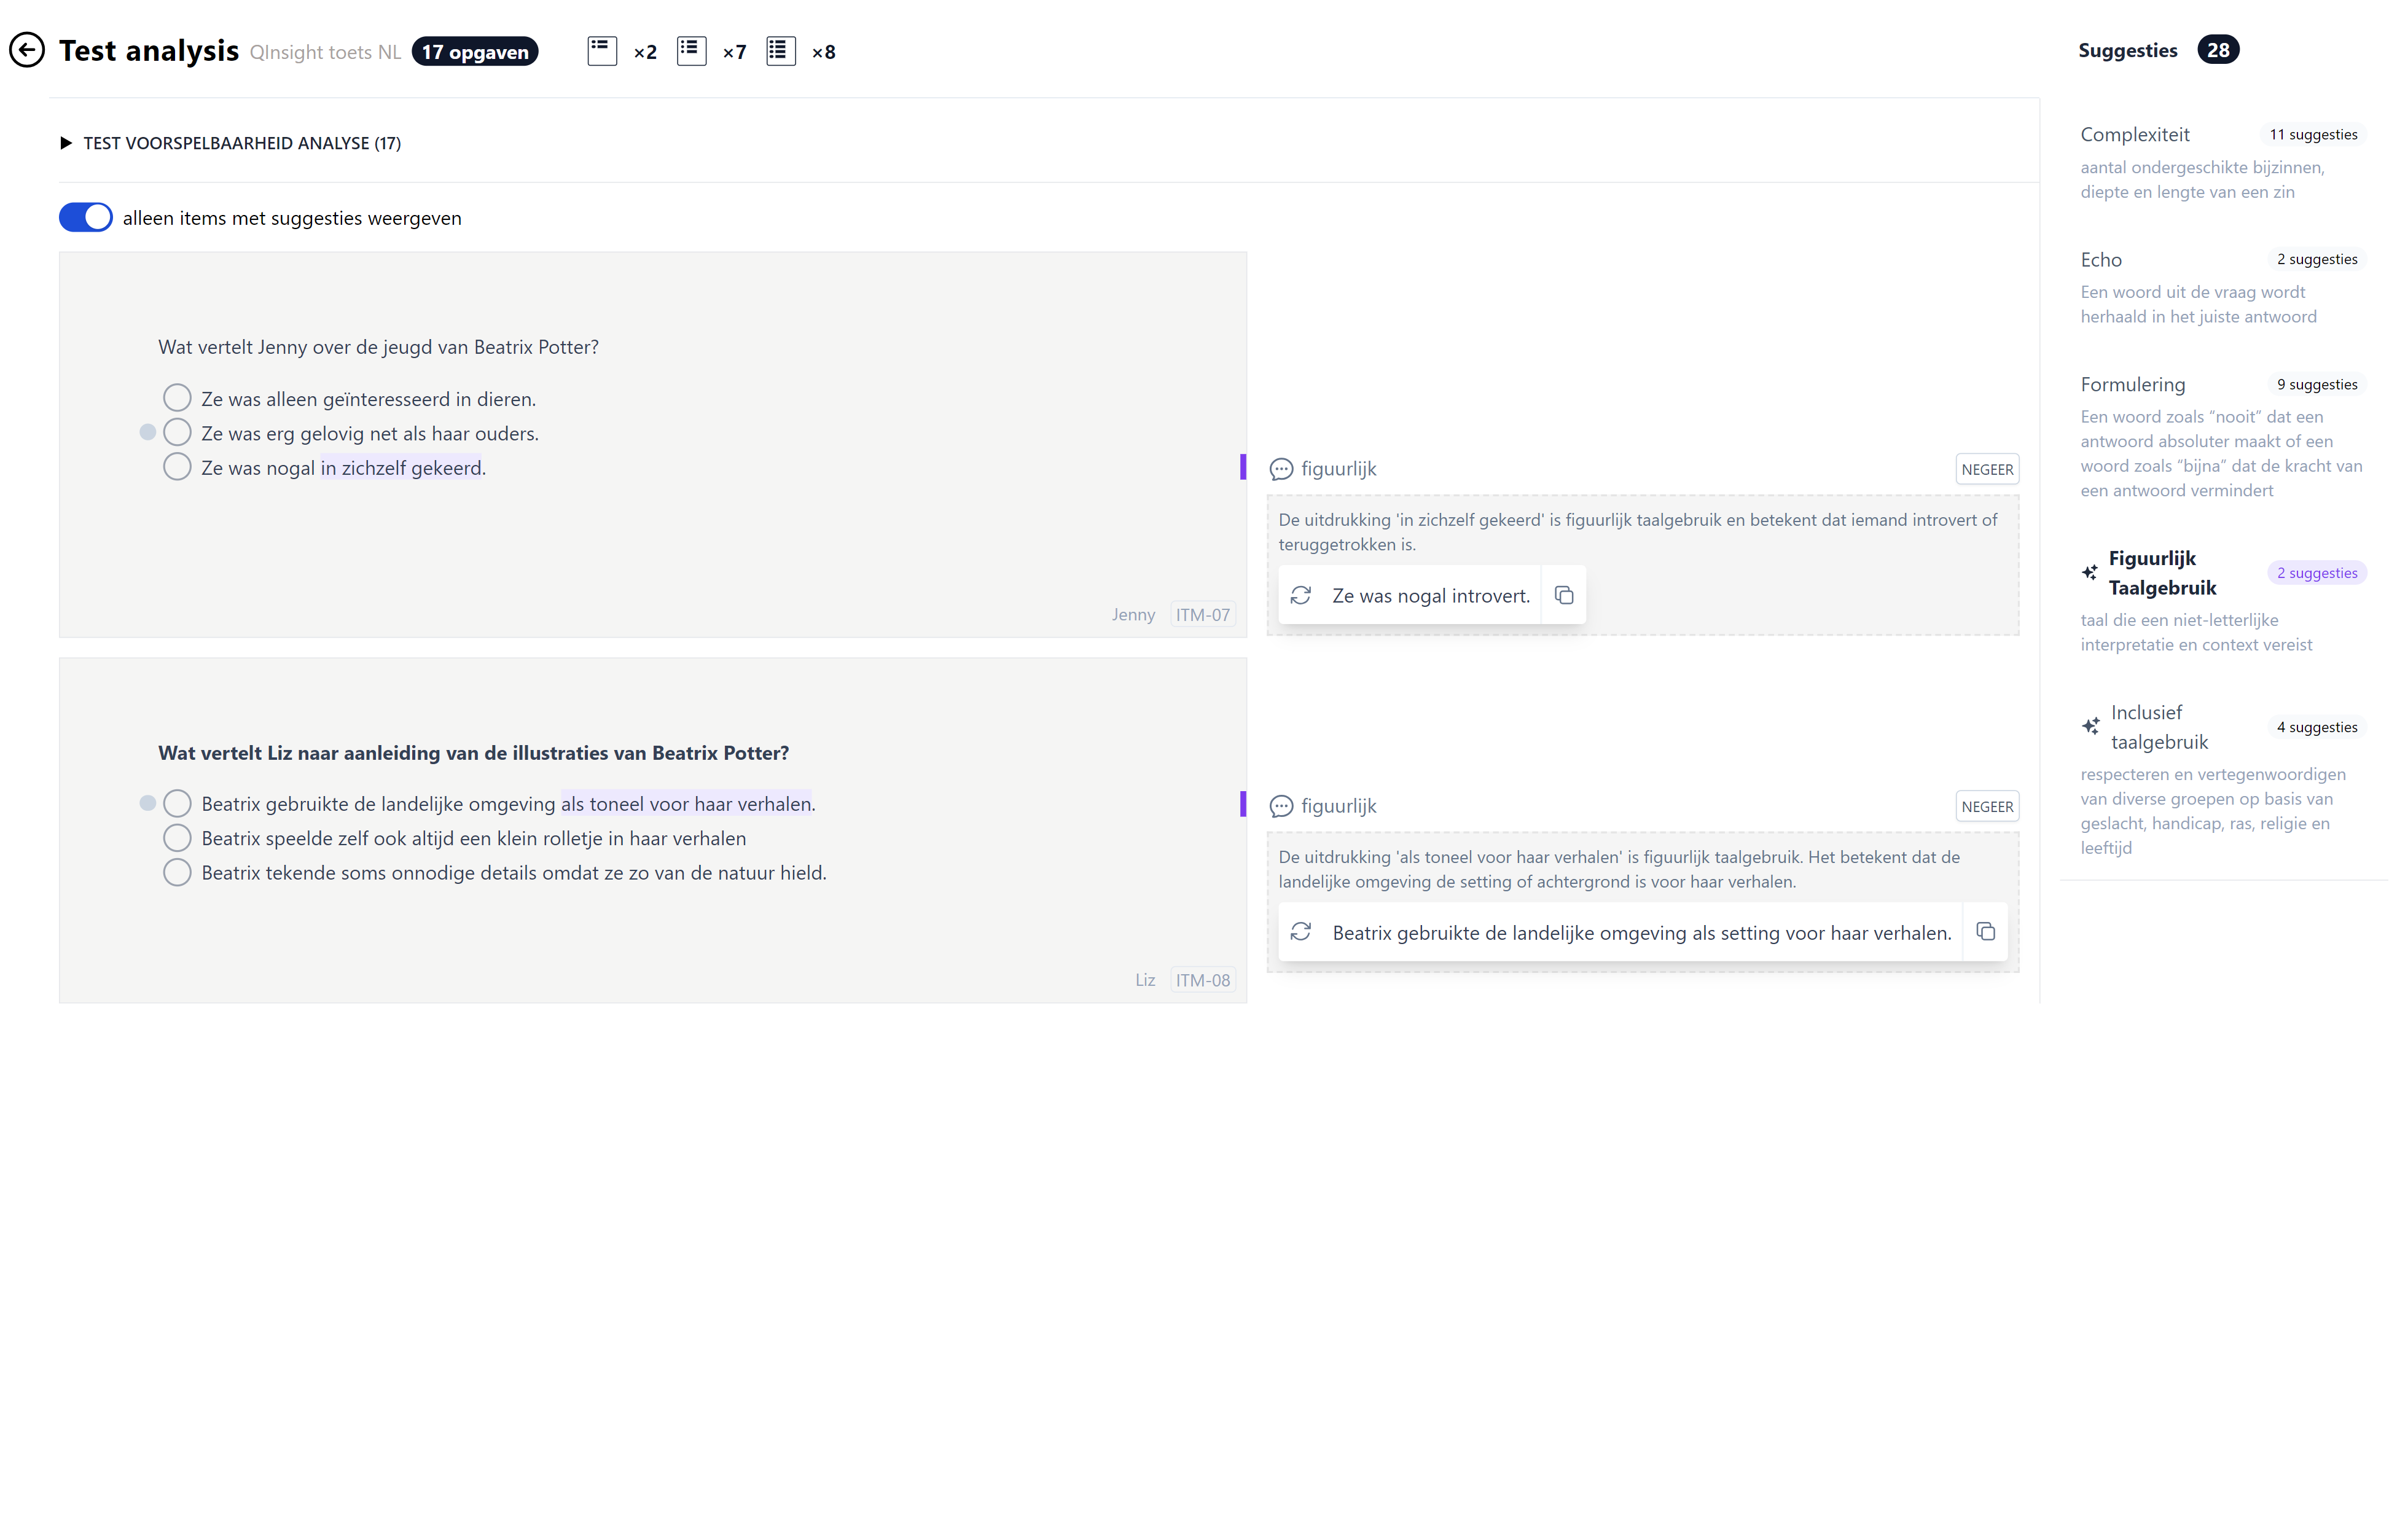Disable 'alleen items met suggesties weergeven'

click(85, 217)
